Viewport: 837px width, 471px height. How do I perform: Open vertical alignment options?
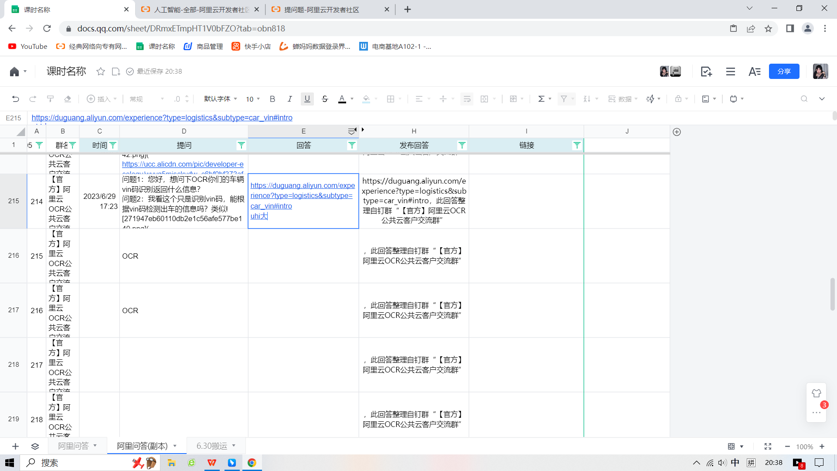pos(443,99)
